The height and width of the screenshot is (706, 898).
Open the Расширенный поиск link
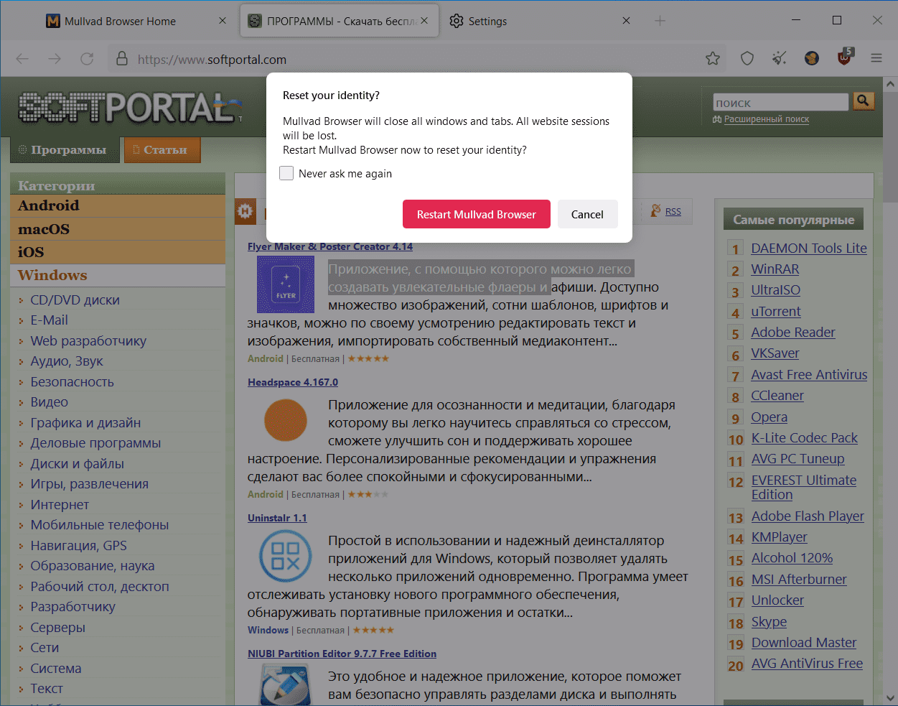(x=767, y=119)
